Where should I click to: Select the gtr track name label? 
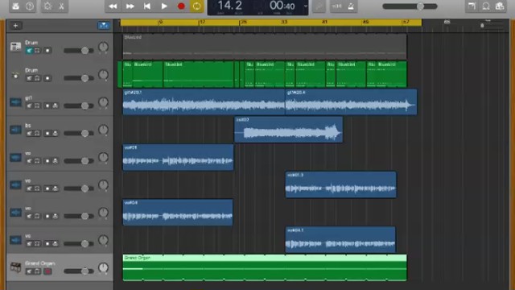(29, 97)
